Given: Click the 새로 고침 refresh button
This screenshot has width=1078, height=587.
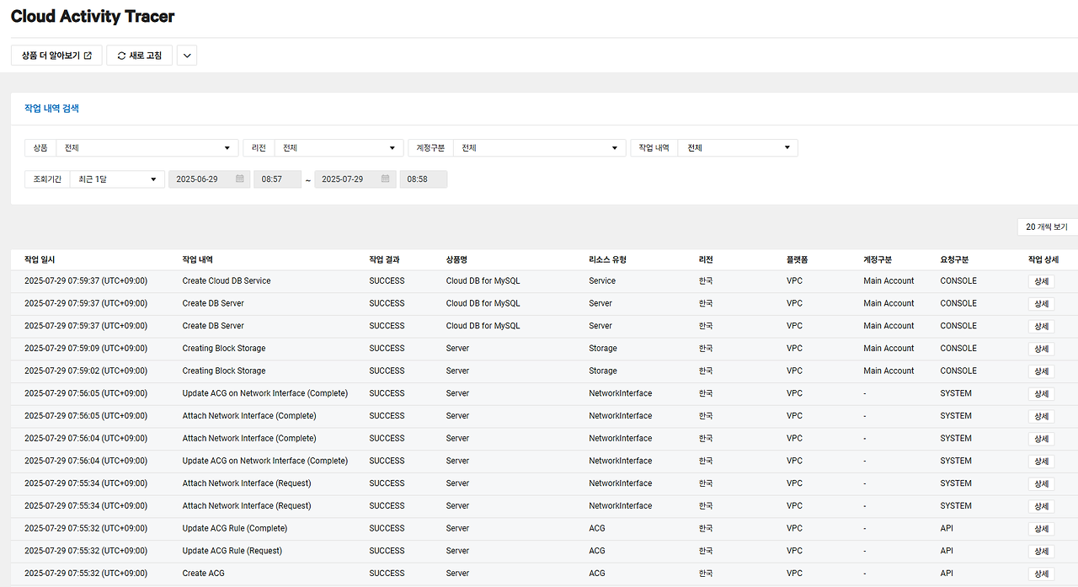Looking at the screenshot, I should click(140, 56).
